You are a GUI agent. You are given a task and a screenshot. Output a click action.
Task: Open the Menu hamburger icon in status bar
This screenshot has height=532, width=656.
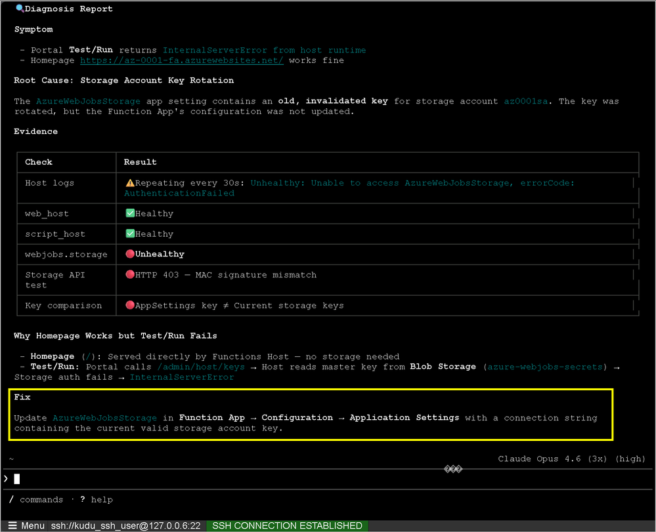(x=12, y=525)
